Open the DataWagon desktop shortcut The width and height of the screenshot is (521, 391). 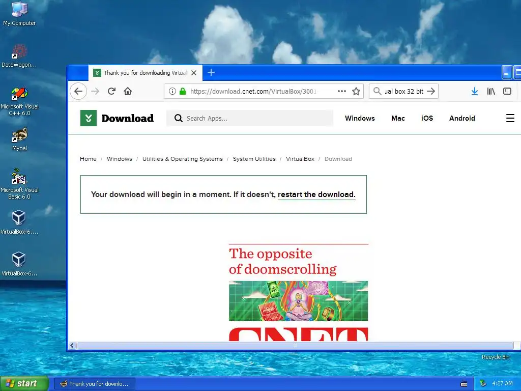pyautogui.click(x=19, y=55)
